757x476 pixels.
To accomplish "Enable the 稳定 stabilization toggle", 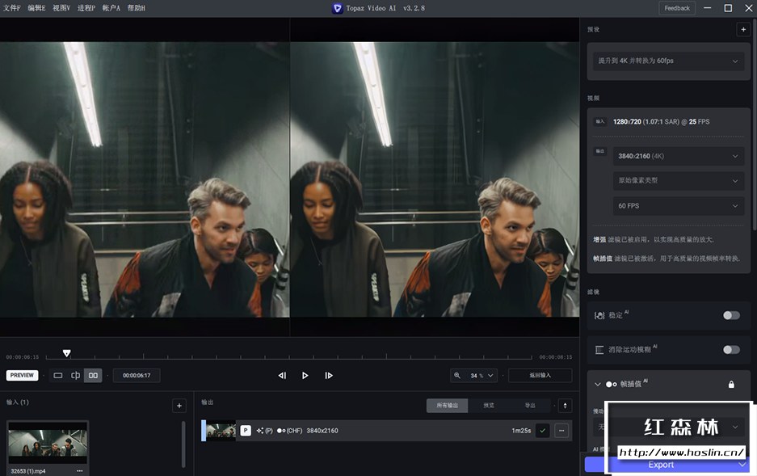I will (x=730, y=315).
